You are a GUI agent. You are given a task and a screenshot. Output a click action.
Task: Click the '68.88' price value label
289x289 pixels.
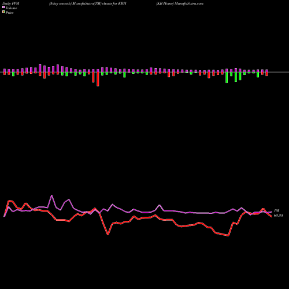click(x=278, y=216)
